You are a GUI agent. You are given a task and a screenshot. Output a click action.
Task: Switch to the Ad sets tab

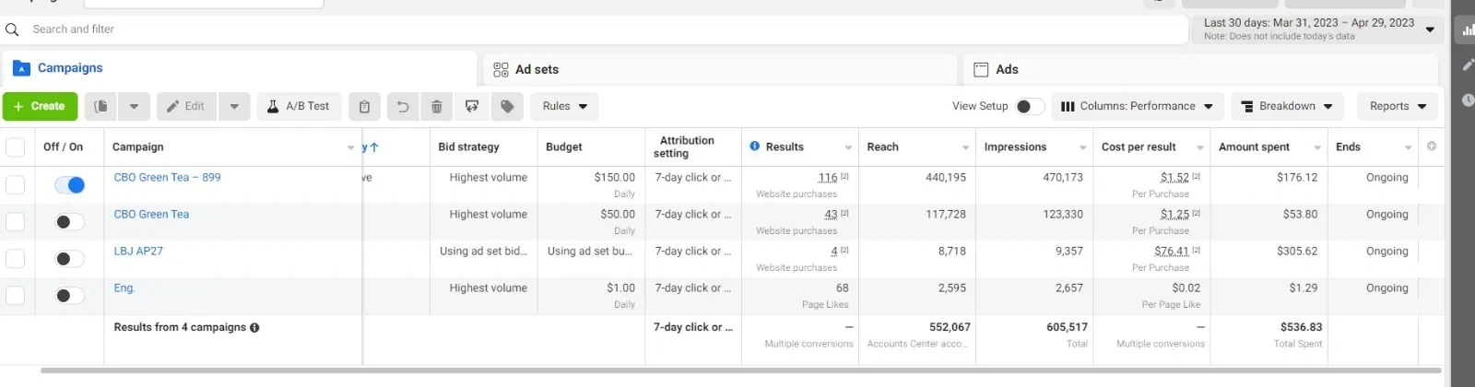[537, 70]
